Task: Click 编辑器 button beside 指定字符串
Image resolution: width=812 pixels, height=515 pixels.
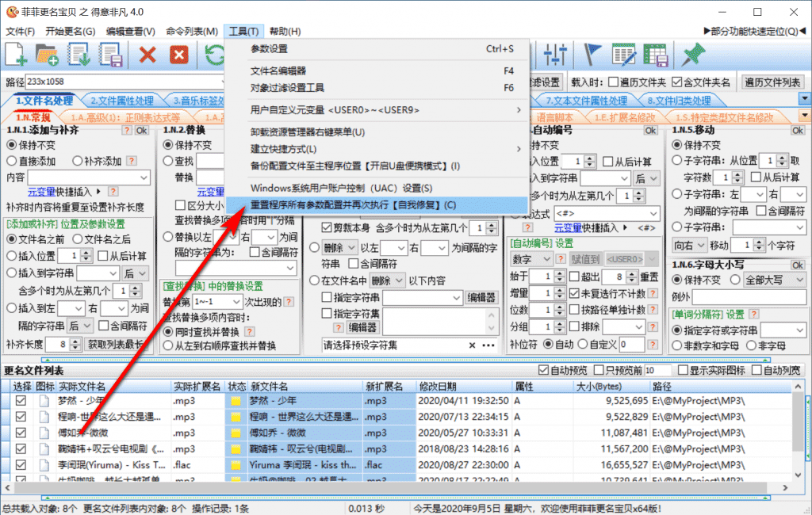Action: coord(481,298)
